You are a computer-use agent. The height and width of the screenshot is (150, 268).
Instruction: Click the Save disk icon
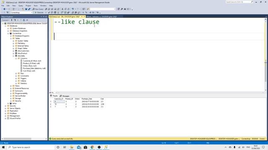(x=26, y=9)
